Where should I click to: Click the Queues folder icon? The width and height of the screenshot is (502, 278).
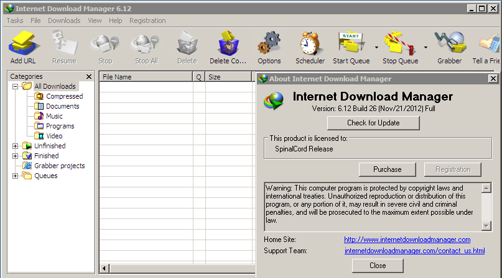coord(27,176)
